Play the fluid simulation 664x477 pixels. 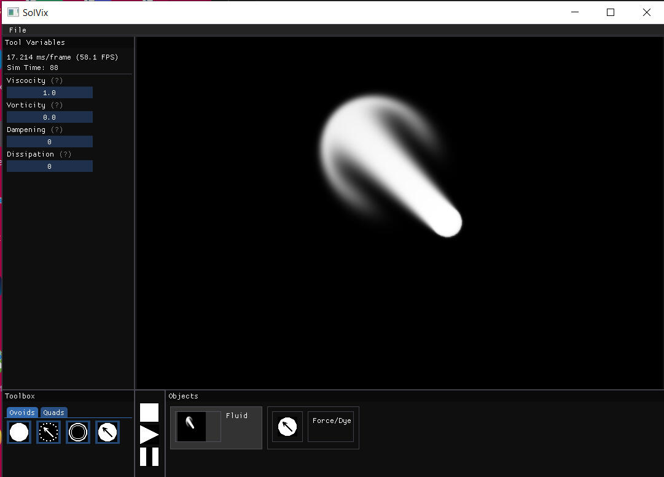point(149,435)
